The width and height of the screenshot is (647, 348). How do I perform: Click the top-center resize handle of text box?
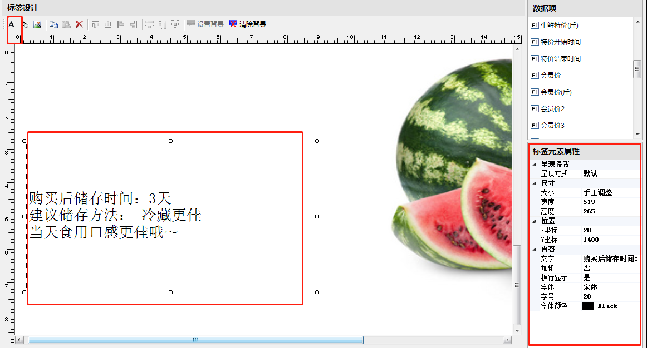[170, 141]
